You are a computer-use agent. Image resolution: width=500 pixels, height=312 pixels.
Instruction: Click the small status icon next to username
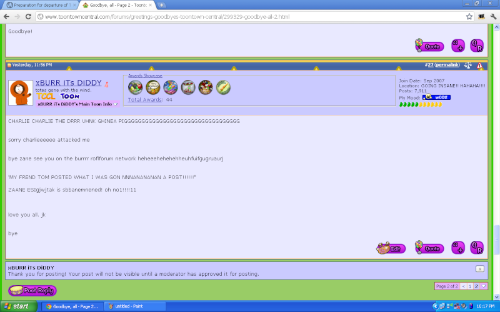[x=106, y=84]
